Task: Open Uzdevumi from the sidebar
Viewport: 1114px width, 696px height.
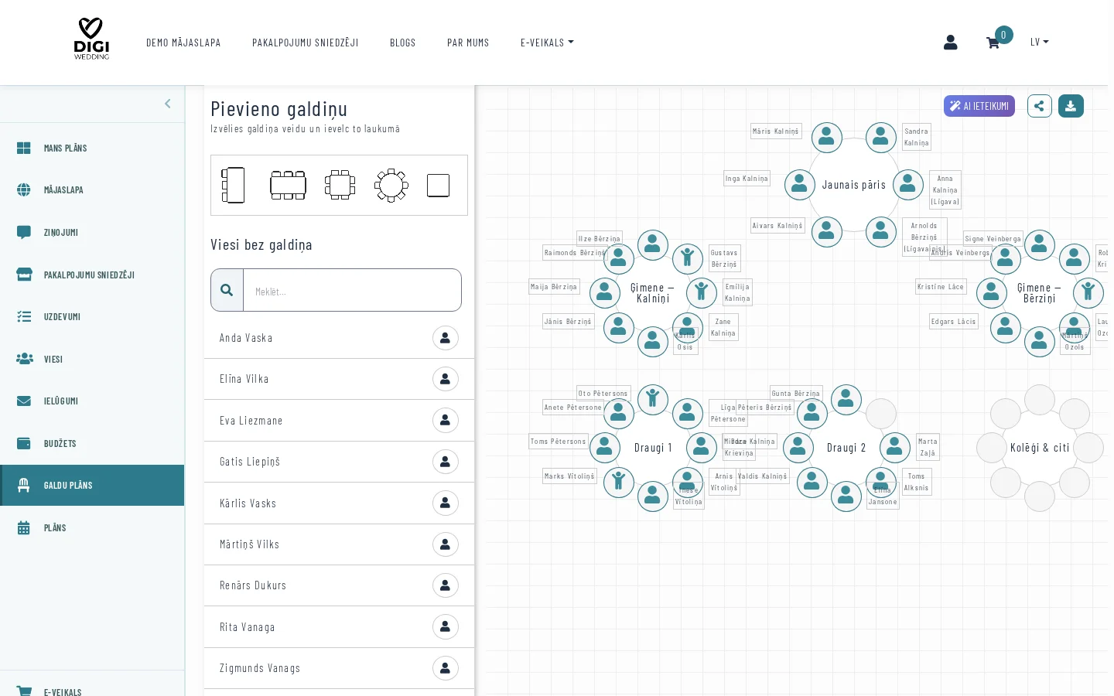Action: click(x=62, y=317)
